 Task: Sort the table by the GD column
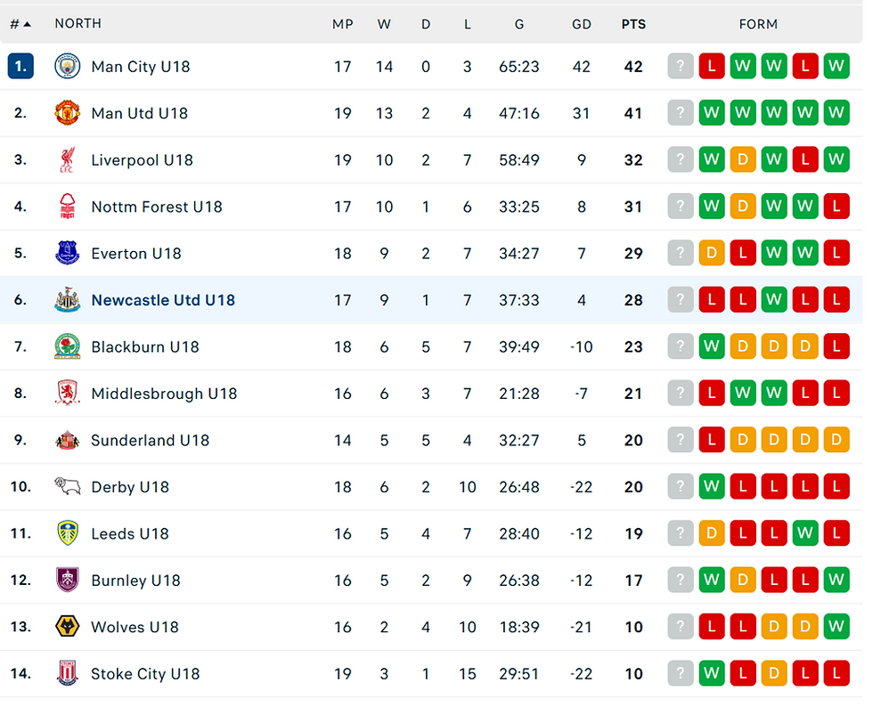[582, 24]
